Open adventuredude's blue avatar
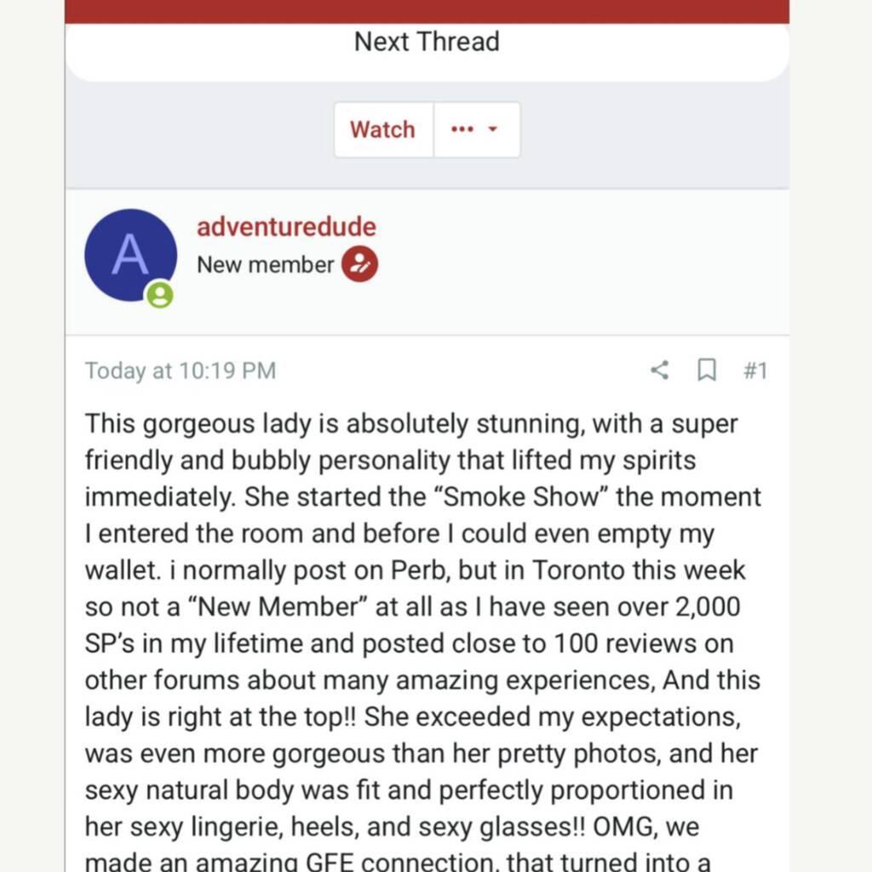 [130, 255]
